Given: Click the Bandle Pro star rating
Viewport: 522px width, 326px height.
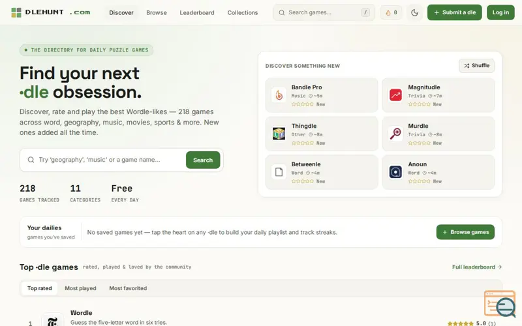Looking at the screenshot, I should [303, 104].
